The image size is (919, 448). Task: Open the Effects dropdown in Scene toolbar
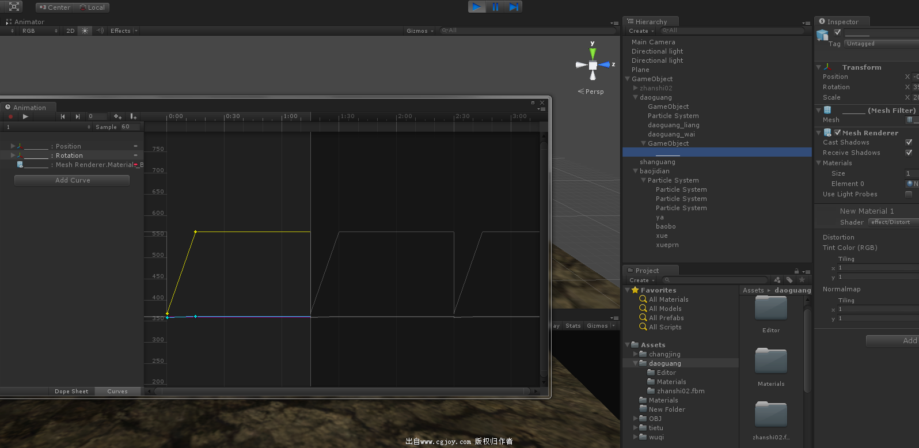[x=124, y=31]
